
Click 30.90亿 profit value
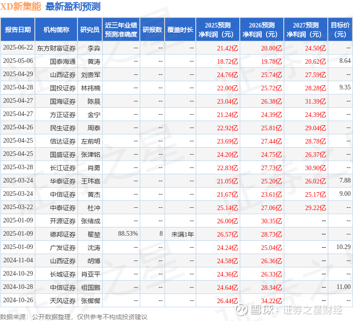[315, 168]
